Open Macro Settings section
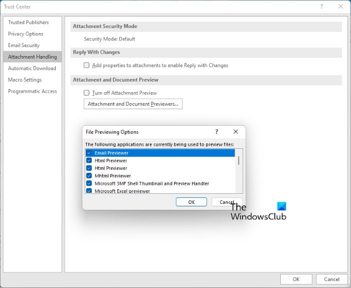Image resolution: width=351 pixels, height=288 pixels. 33,80
